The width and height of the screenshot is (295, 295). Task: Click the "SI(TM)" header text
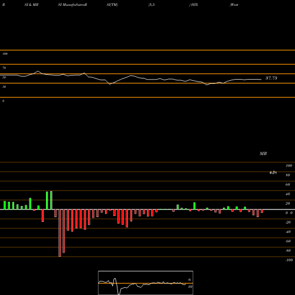point(112,5)
